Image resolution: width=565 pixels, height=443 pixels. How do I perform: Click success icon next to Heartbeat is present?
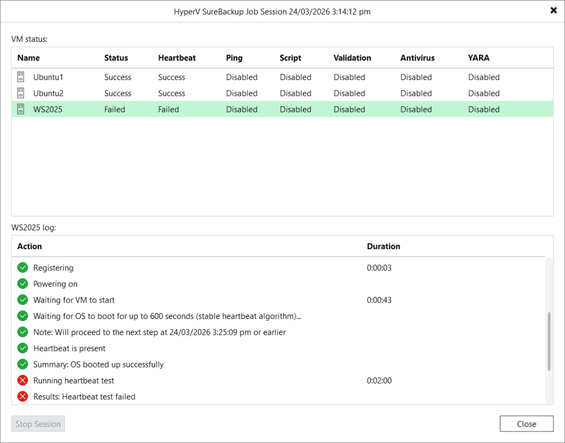coord(23,348)
